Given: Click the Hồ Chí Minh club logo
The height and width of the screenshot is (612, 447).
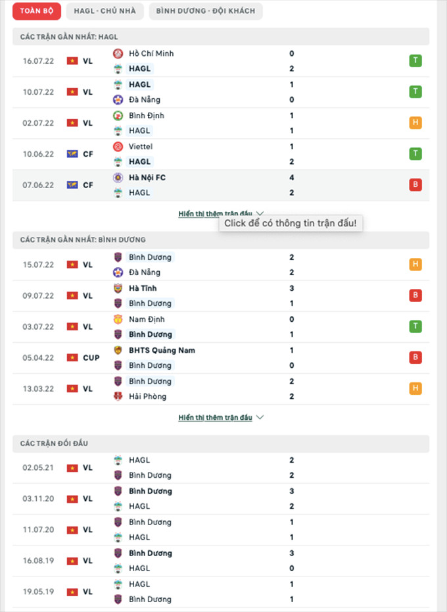Looking at the screenshot, I should point(118,54).
